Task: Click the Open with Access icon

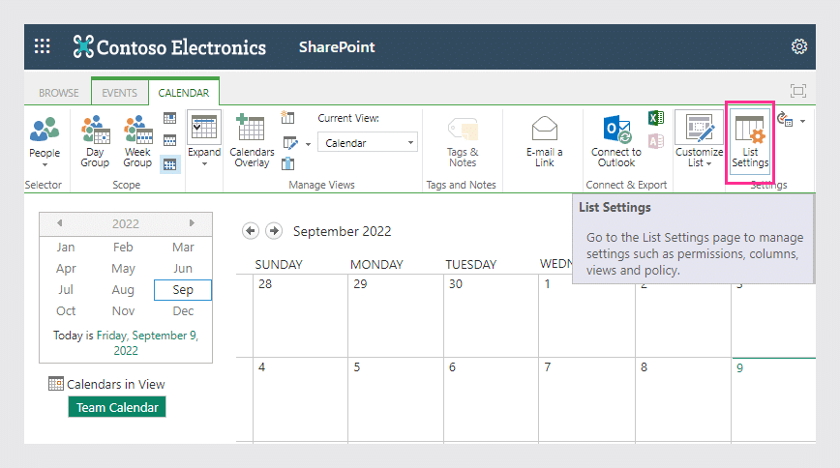Action: 656,141
